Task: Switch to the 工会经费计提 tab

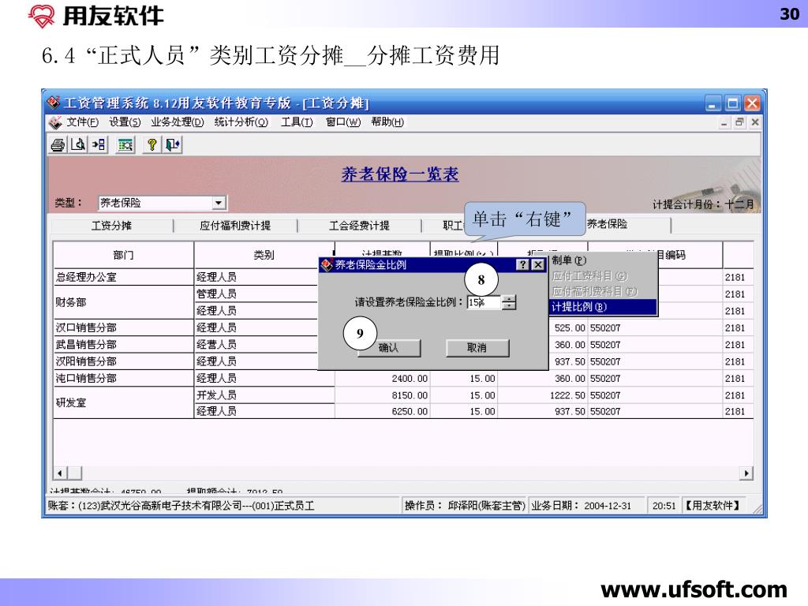Action: (359, 226)
